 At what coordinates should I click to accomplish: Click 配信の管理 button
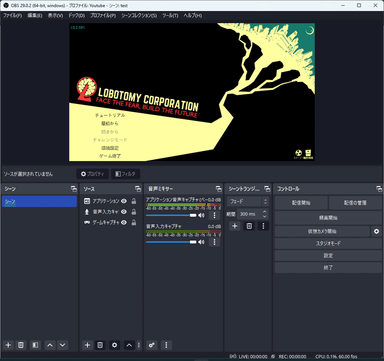(x=355, y=203)
